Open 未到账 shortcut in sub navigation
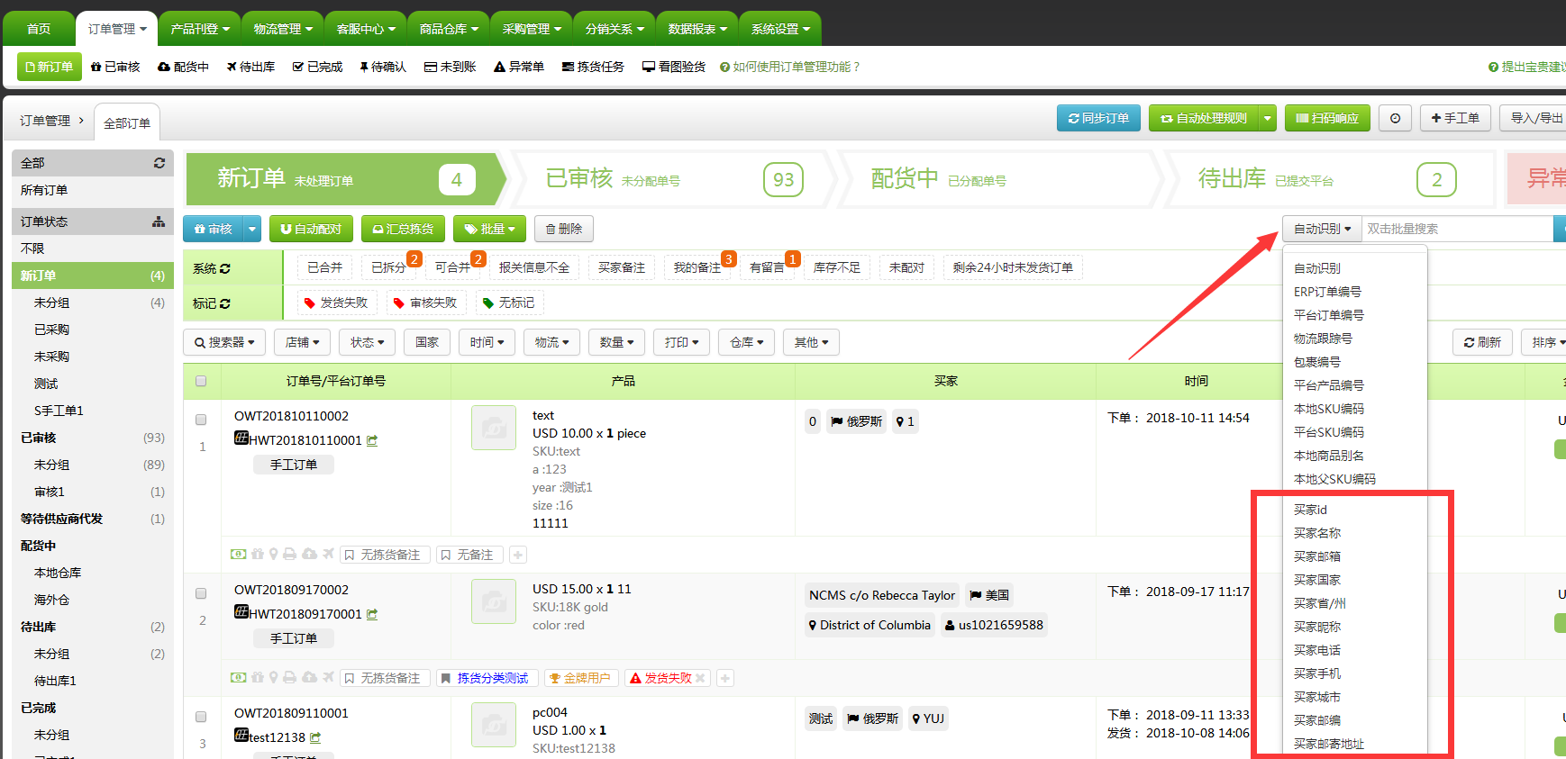This screenshot has width=1566, height=759. [x=450, y=67]
